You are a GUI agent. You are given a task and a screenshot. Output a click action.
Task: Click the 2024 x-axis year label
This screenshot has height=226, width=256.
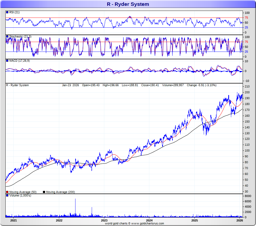[x=149, y=220]
